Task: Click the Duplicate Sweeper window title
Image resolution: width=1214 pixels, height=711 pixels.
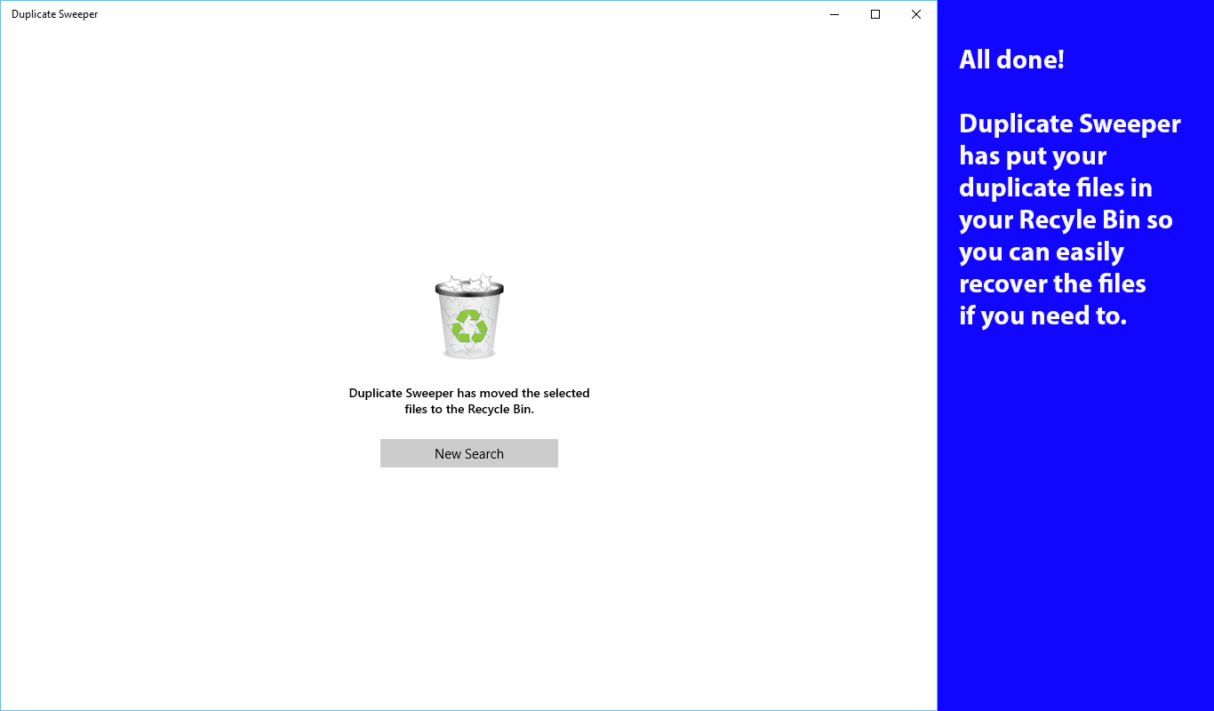Action: click(x=52, y=14)
